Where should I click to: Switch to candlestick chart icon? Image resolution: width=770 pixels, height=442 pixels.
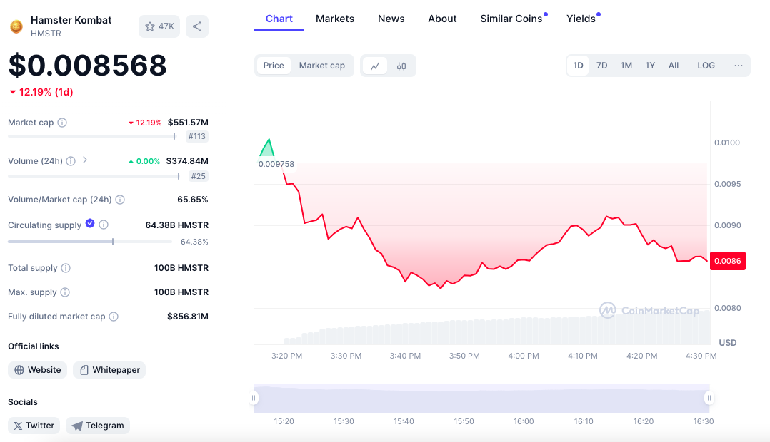(401, 66)
